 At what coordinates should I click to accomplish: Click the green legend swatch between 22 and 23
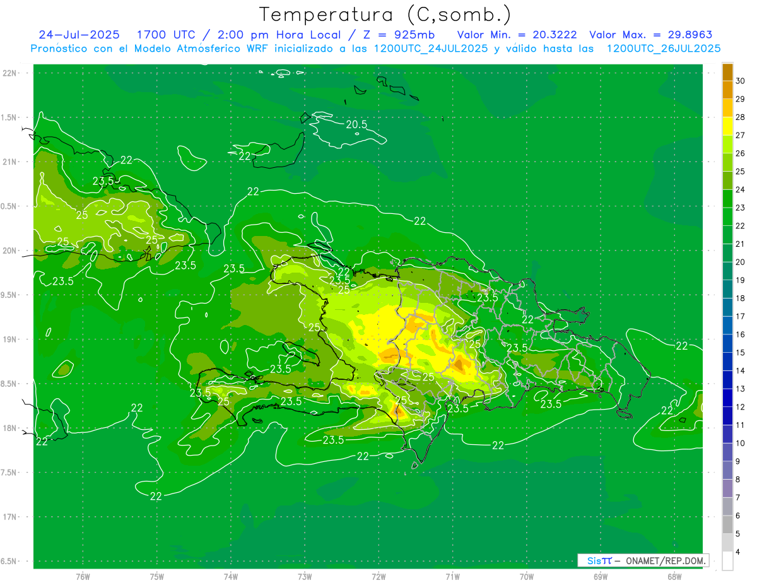click(x=727, y=216)
